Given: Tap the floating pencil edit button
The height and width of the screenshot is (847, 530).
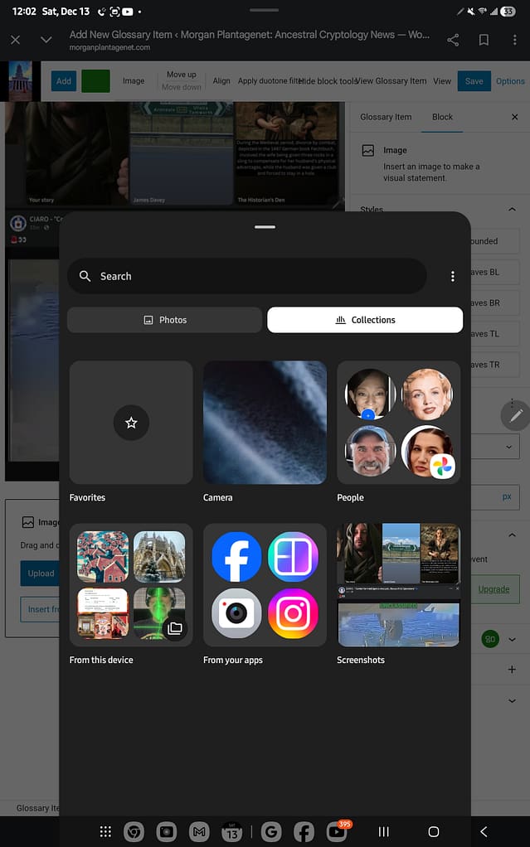Looking at the screenshot, I should (x=515, y=415).
